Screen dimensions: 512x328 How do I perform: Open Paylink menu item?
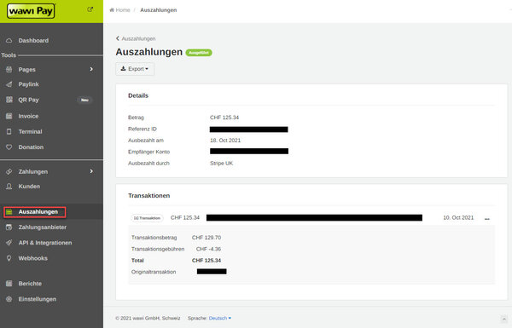[x=28, y=84]
